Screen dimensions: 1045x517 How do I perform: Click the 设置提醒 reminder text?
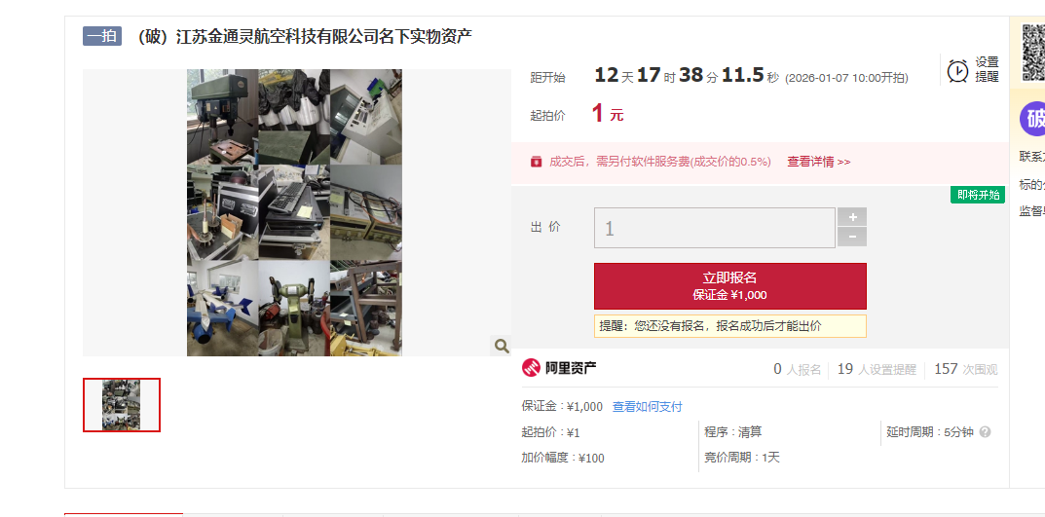click(987, 70)
